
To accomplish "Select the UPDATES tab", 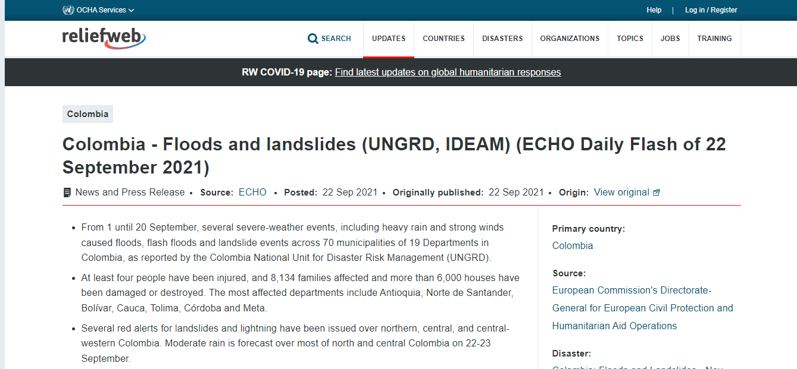I will (389, 39).
